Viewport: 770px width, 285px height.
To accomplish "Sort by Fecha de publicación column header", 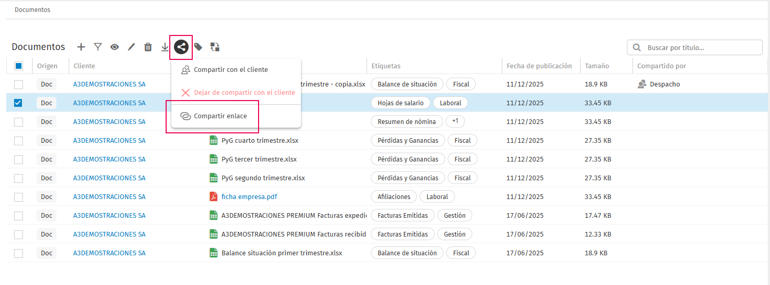I will [x=539, y=66].
